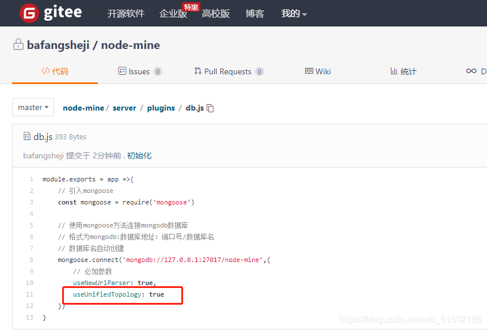Click bafangsheji commit author name
This screenshot has width=487, height=330.
44,155
